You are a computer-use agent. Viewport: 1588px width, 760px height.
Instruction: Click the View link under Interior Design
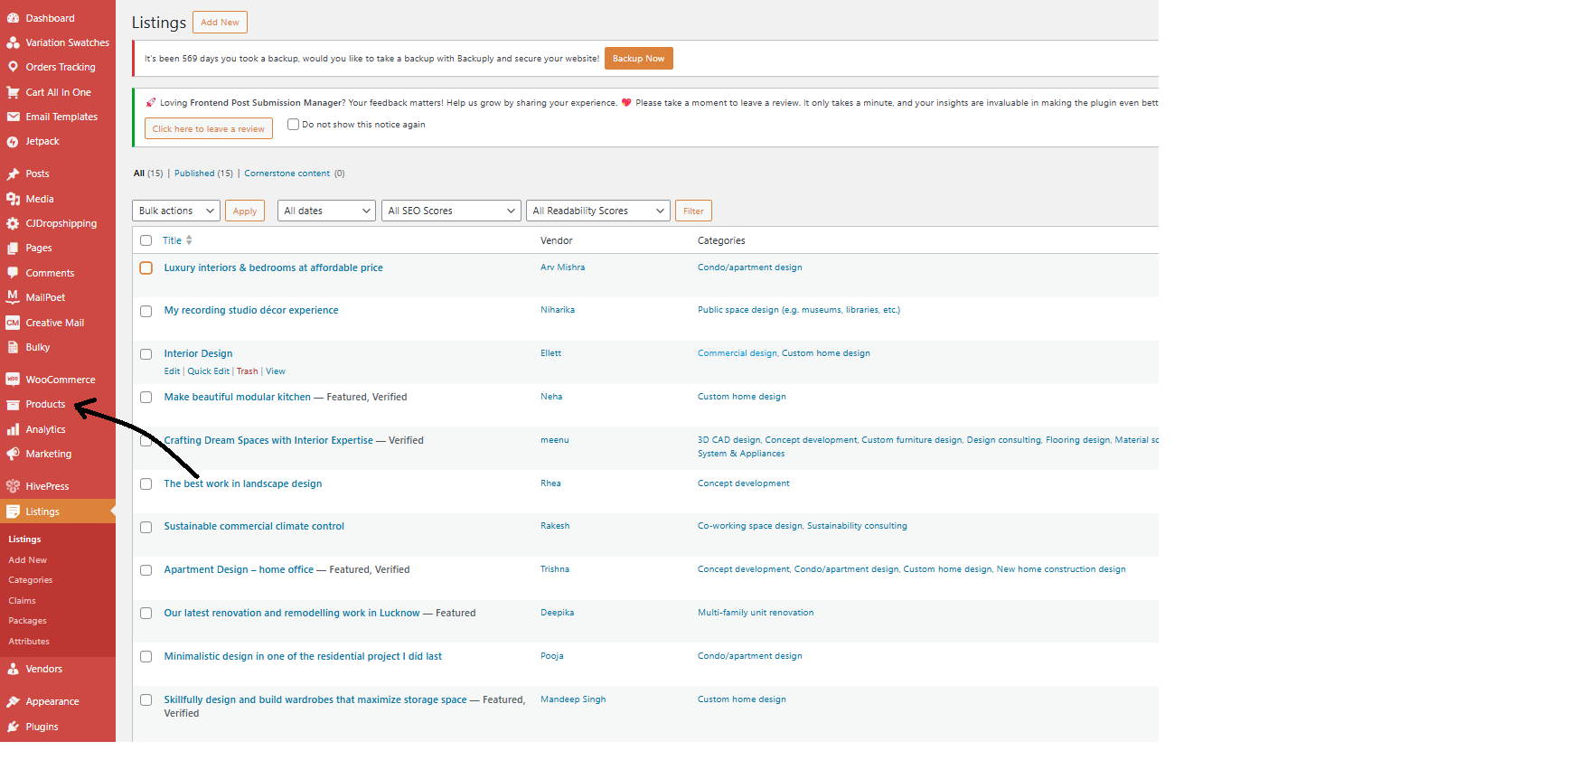click(x=276, y=371)
